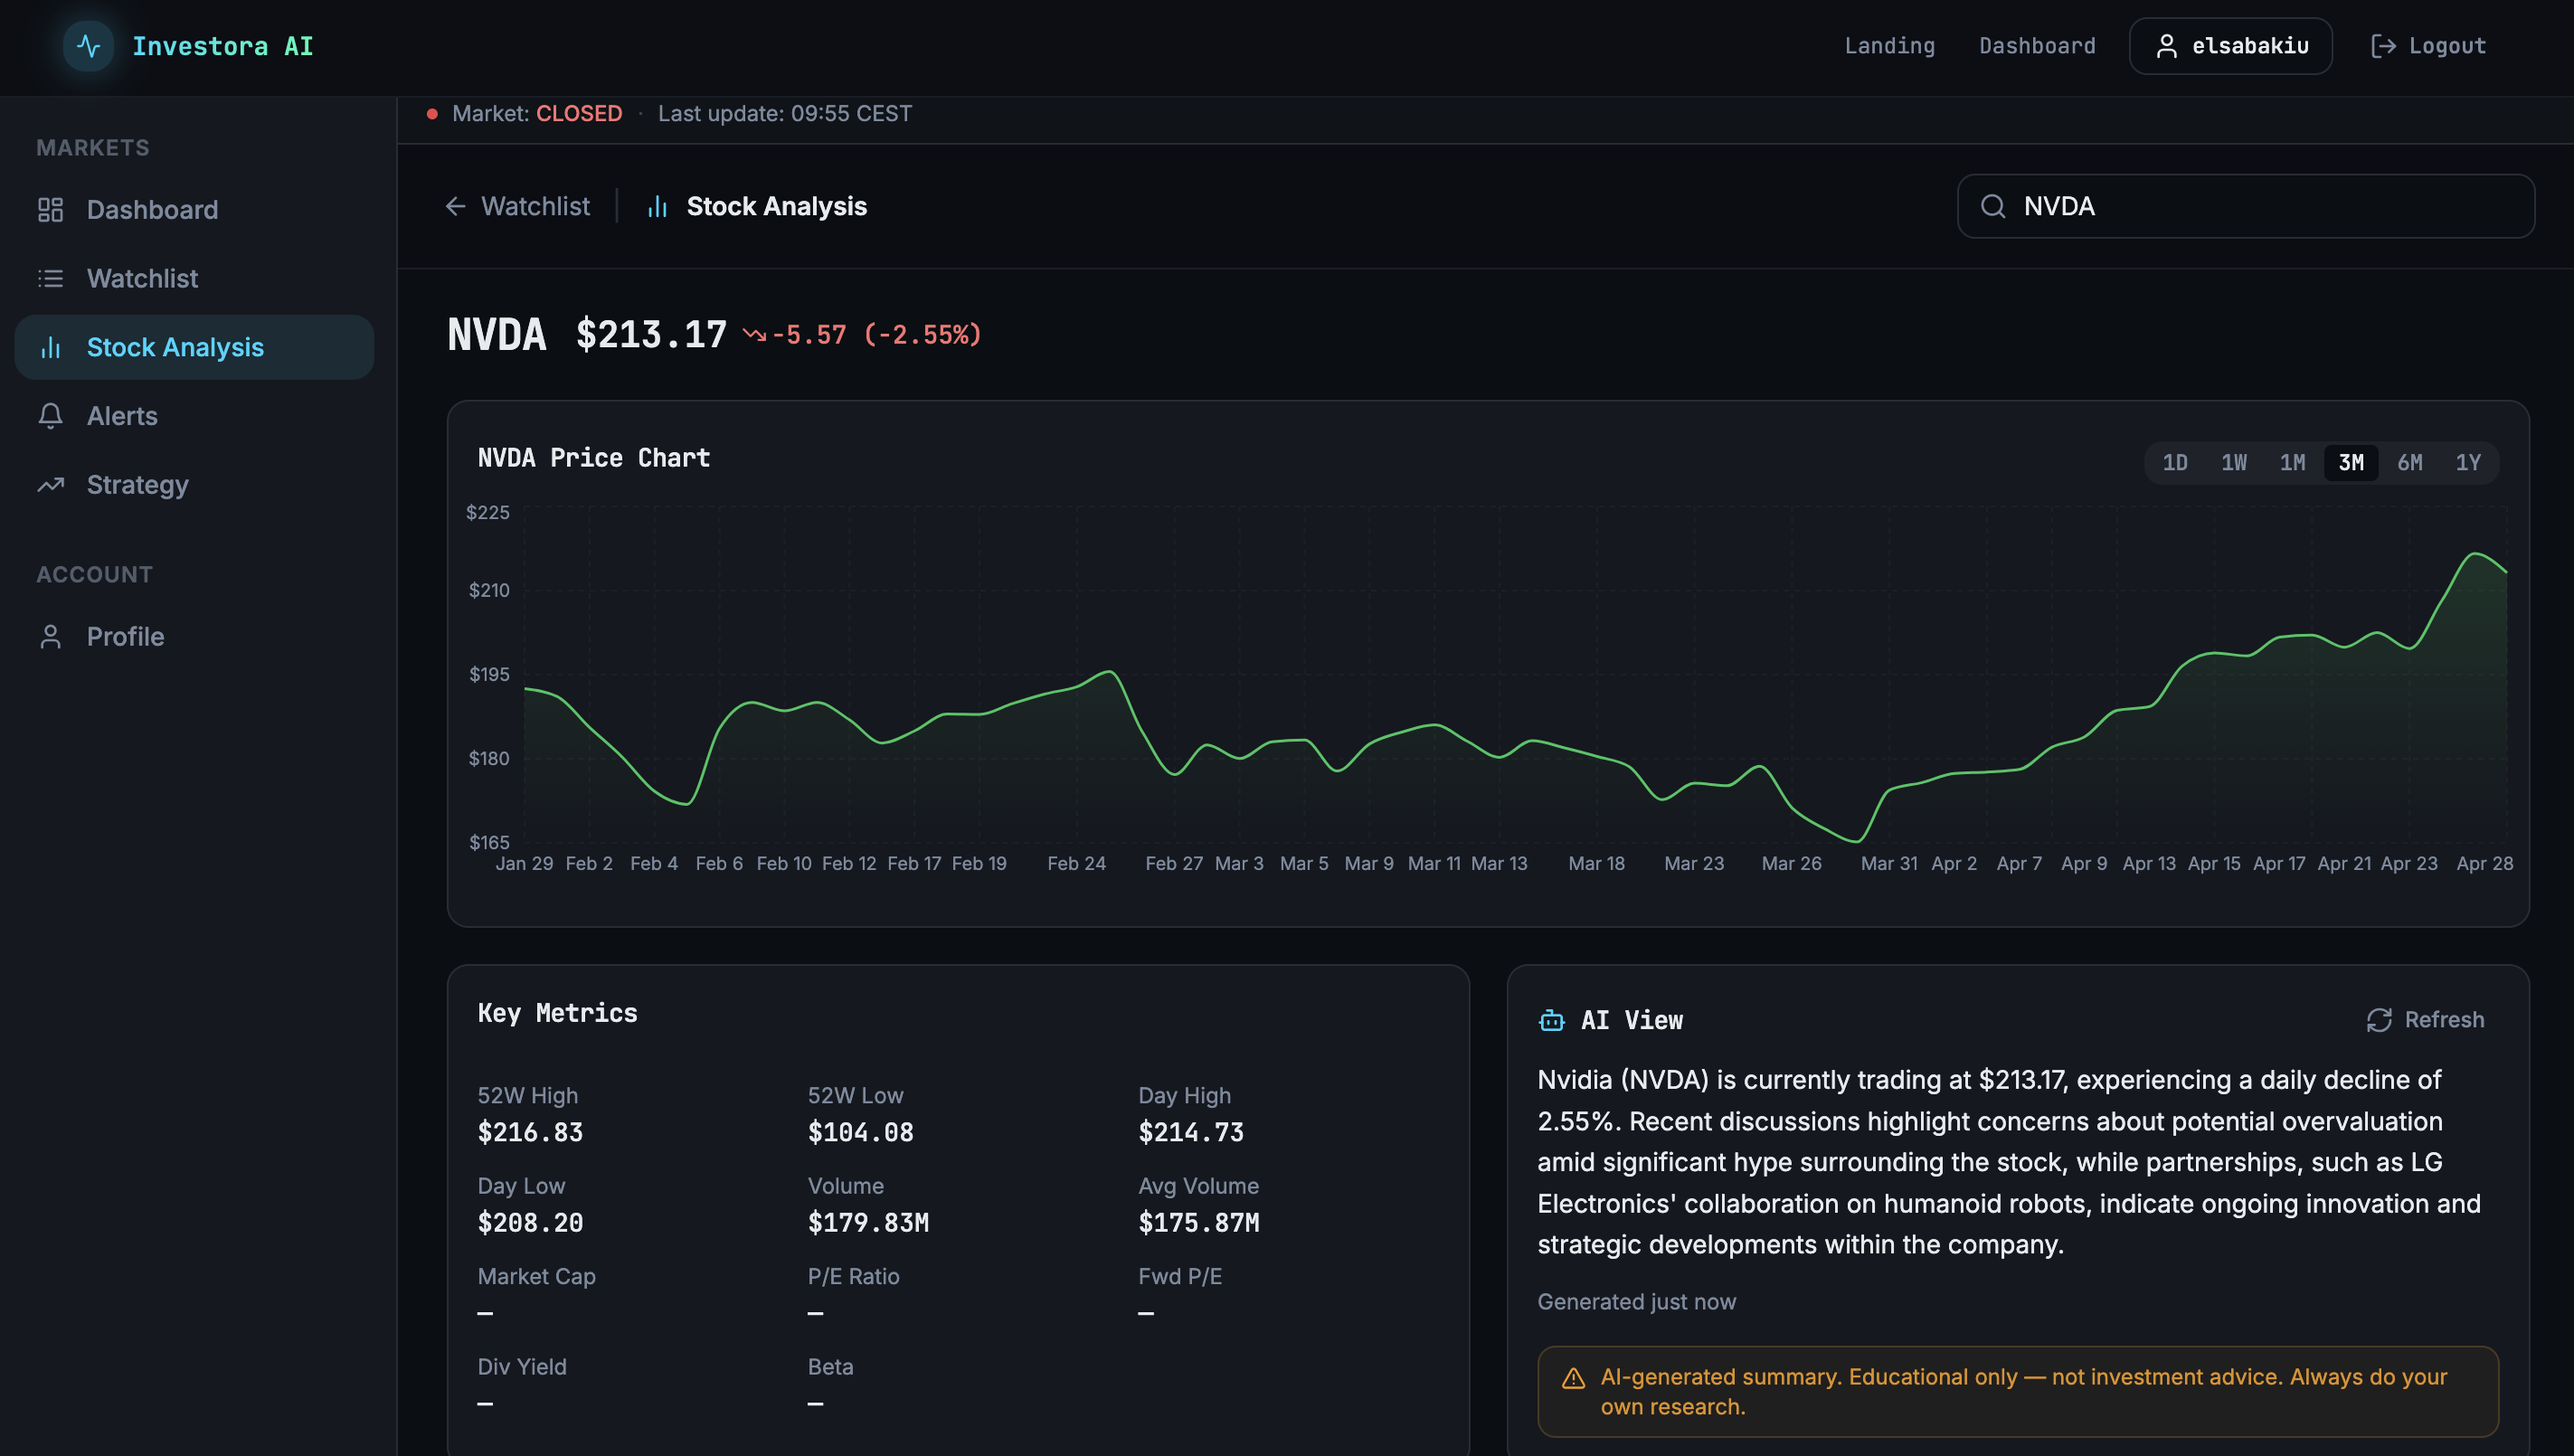Click the Beta label
This screenshot has height=1456, width=2574.
point(830,1366)
